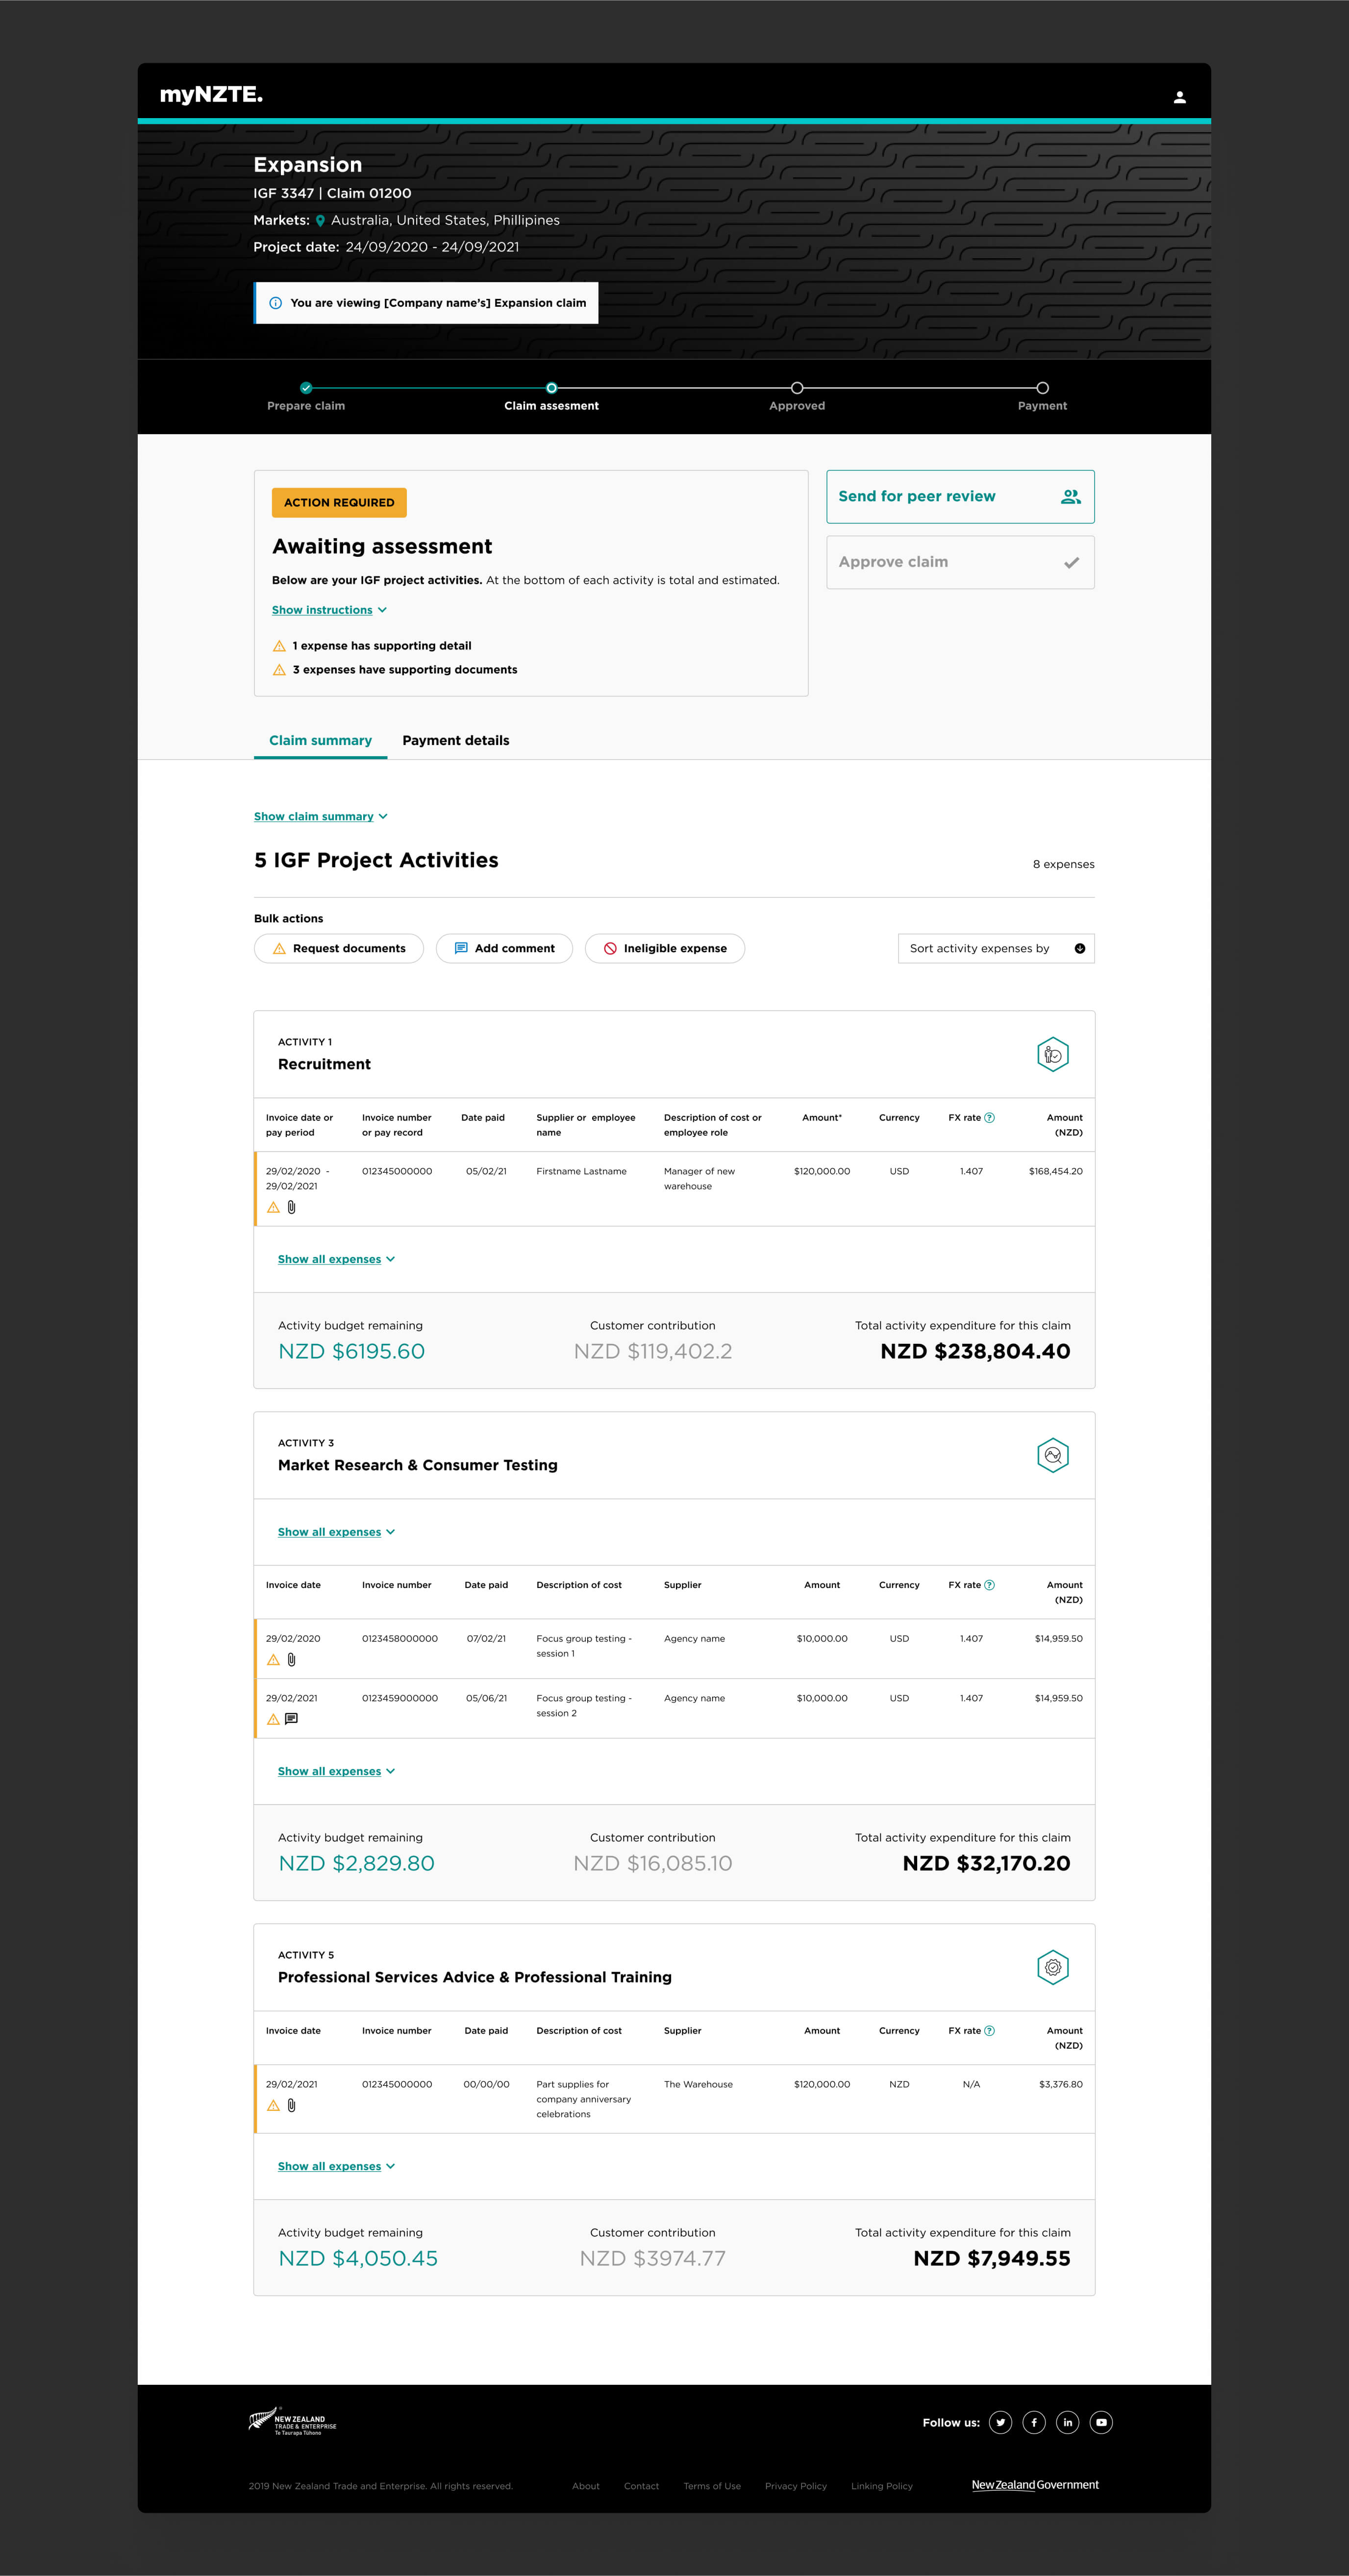Screen dimensions: 1349x2576
Task: Click ACTION REQUIRED badge
Action: click(339, 503)
